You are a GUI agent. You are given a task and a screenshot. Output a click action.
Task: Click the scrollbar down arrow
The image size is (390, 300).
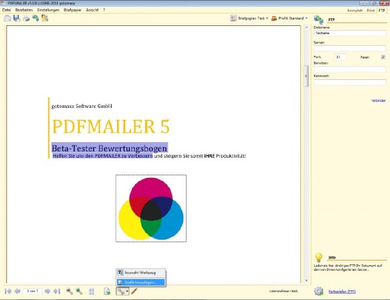pyautogui.click(x=306, y=281)
